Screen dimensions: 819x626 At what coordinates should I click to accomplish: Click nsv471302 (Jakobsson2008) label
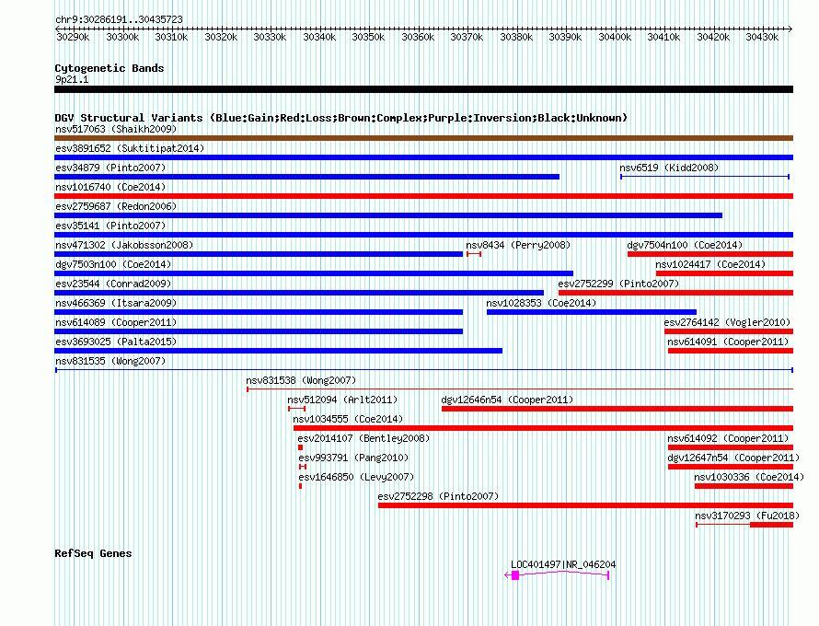click(124, 245)
